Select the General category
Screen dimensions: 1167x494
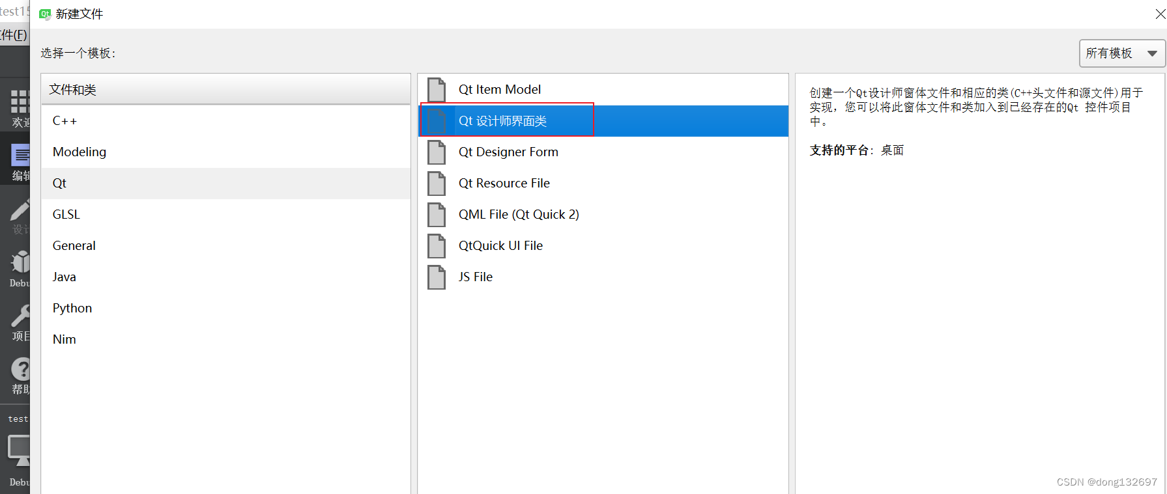coord(225,246)
